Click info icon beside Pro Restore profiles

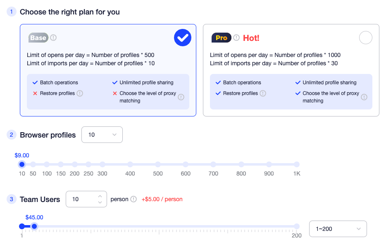click(x=263, y=93)
